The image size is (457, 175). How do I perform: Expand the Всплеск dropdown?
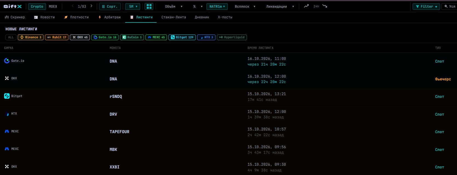click(245, 6)
